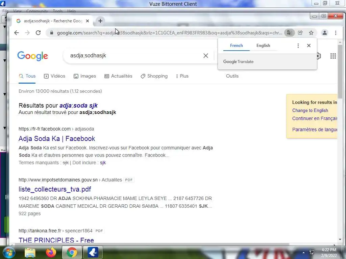
Task: Click the page scrollbar down arrow
Action: point(340,239)
